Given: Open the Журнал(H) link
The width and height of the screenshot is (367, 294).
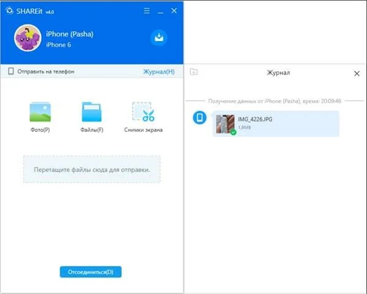Looking at the screenshot, I should (158, 72).
